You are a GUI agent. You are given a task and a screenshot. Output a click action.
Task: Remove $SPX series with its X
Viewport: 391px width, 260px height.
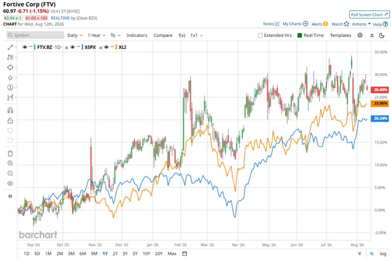[101, 47]
